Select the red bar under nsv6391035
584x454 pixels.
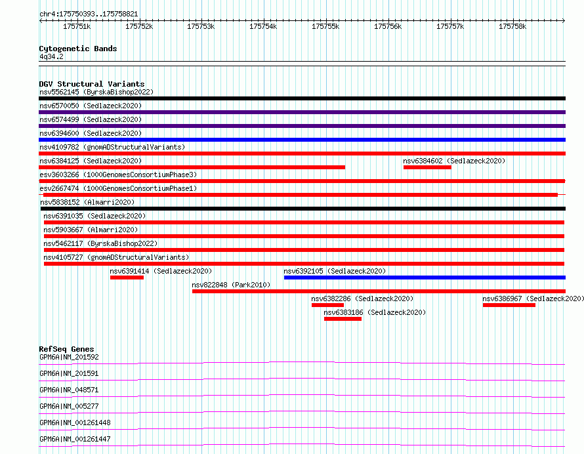[x=304, y=222]
